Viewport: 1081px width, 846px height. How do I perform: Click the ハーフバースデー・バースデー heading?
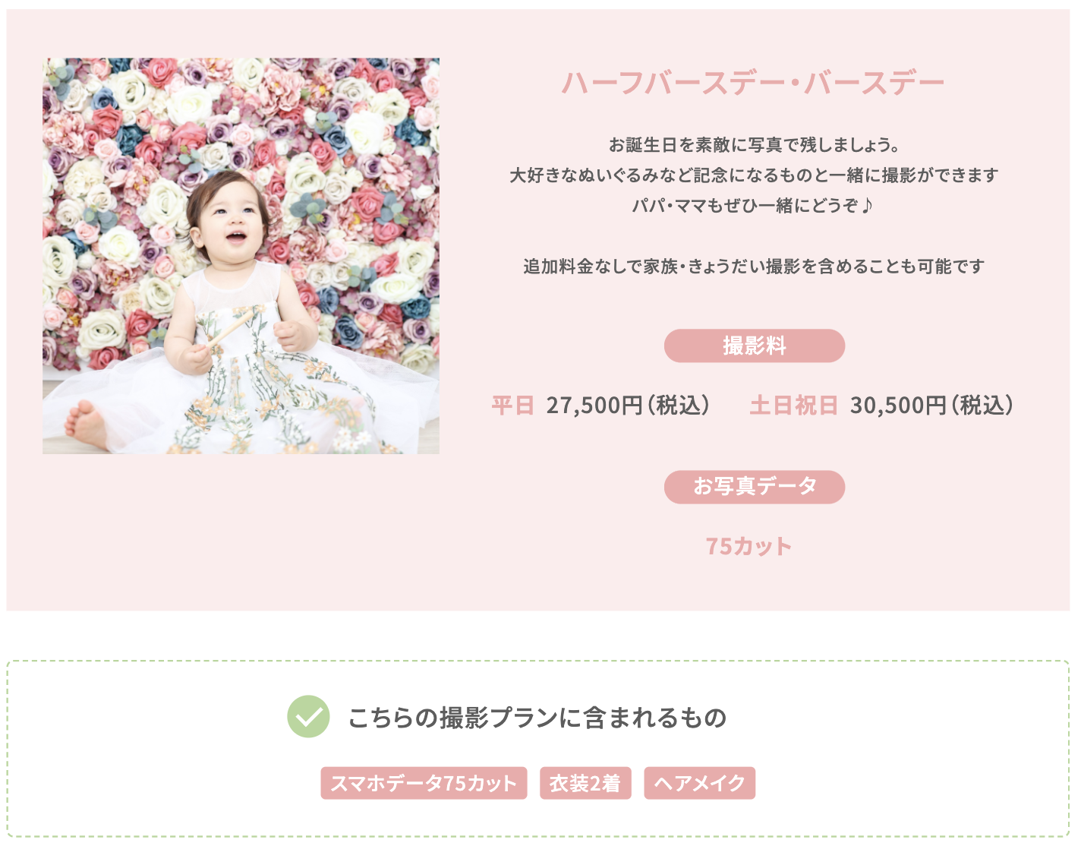tap(754, 83)
